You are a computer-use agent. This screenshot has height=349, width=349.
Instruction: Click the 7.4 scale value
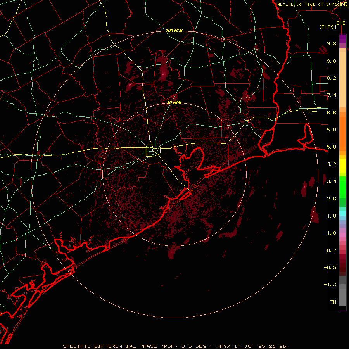(332, 95)
